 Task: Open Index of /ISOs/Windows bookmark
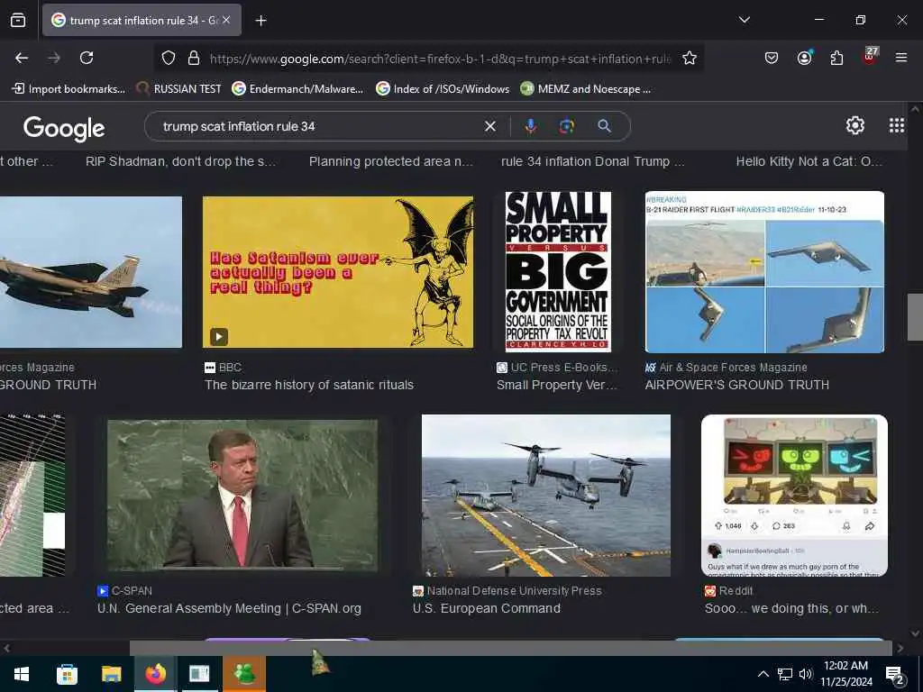pos(443,89)
